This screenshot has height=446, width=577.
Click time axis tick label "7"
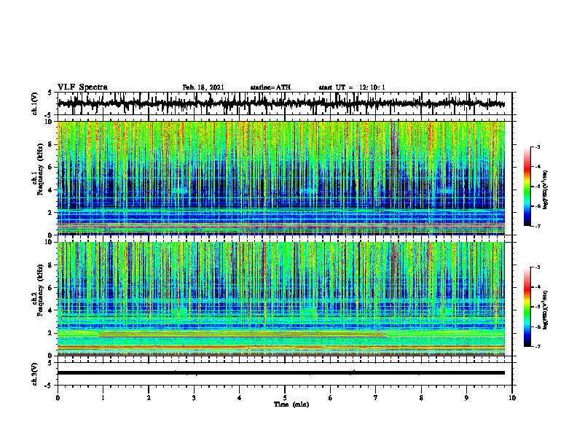(376, 398)
